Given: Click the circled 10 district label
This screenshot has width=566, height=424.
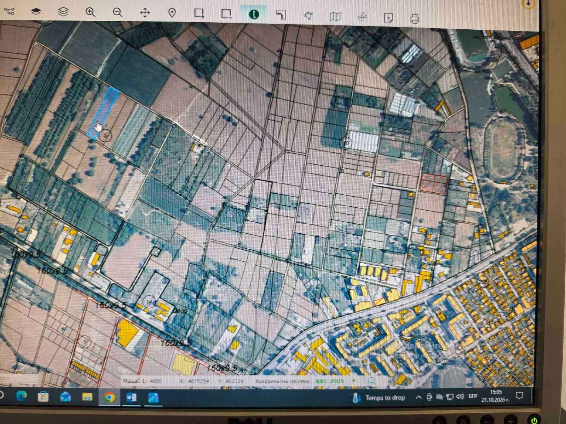Looking at the screenshot, I should coord(346,143).
